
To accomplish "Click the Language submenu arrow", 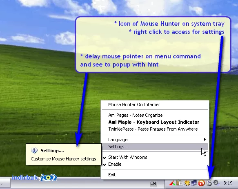I will tap(205, 139).
